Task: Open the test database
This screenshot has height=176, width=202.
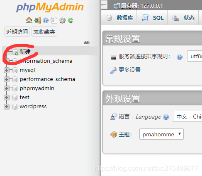Action: 24,98
